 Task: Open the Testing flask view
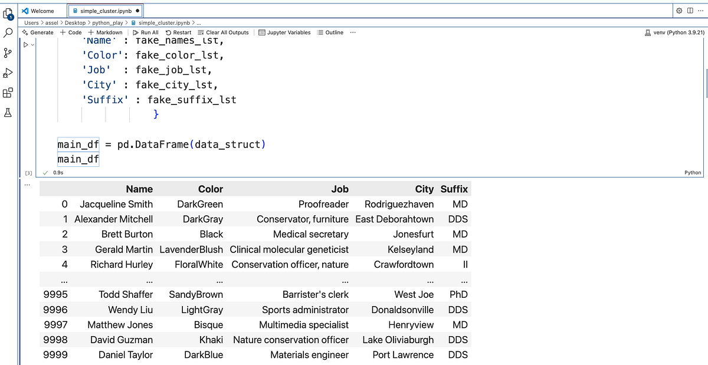(8, 113)
